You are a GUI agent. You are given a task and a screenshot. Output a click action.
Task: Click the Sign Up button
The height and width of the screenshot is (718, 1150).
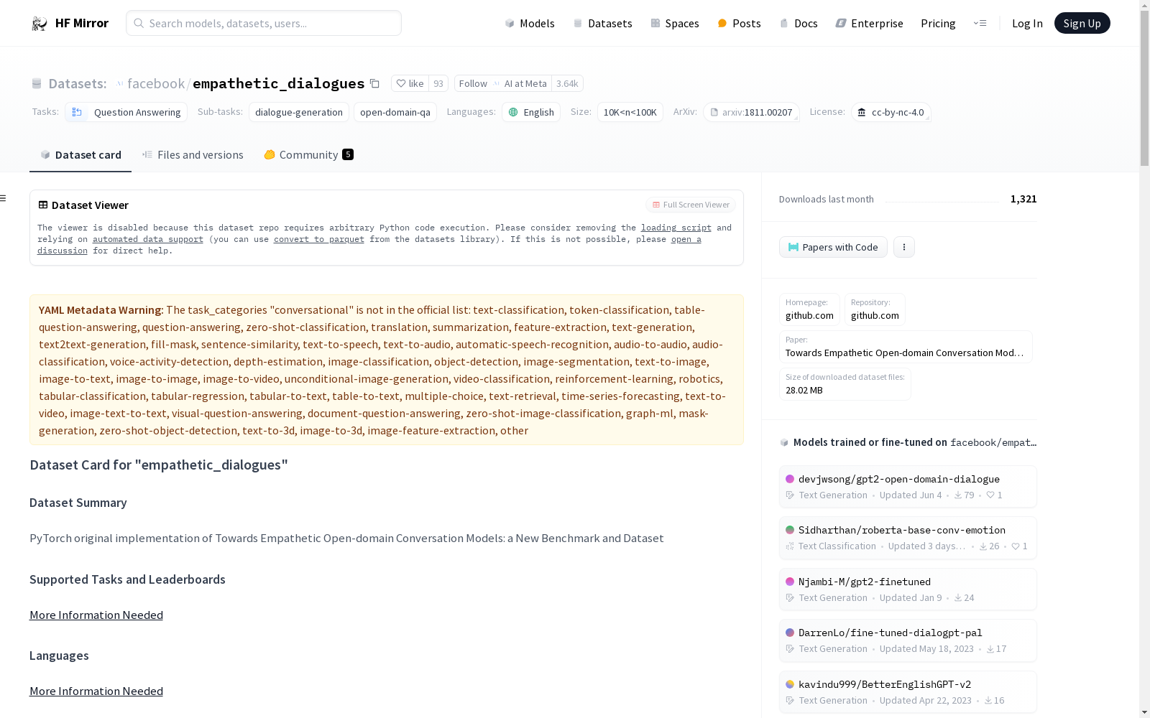click(1082, 23)
